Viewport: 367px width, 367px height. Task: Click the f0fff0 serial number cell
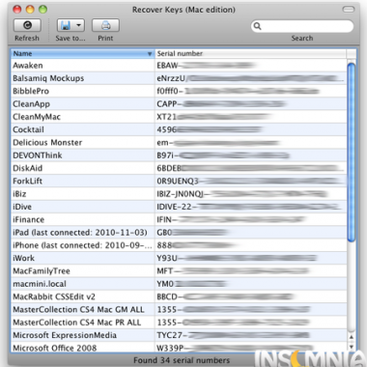point(250,91)
